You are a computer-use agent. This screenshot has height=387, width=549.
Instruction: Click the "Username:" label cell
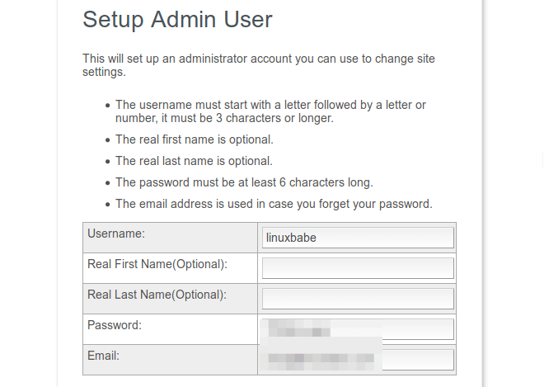116,234
